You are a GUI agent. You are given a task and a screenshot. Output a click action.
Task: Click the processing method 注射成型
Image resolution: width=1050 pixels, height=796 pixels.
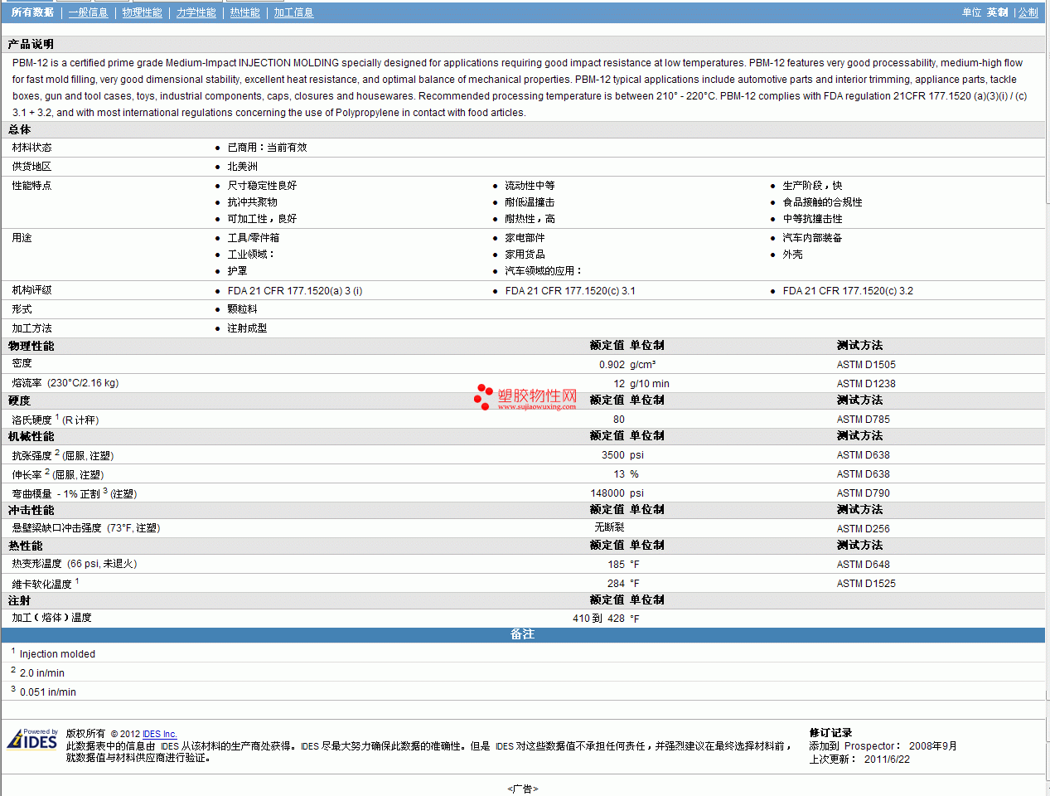[247, 328]
